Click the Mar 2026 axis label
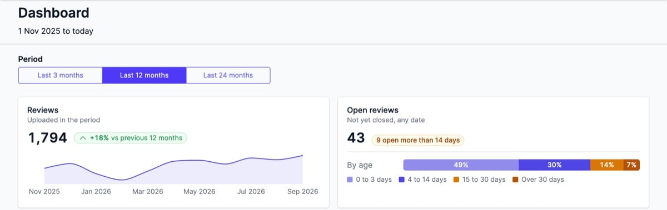 147,192
